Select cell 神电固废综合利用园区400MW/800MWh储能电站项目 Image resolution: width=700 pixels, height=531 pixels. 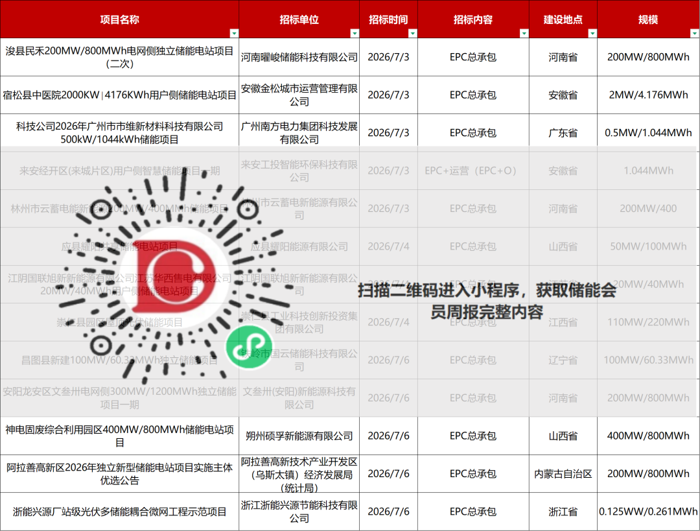tap(120, 436)
